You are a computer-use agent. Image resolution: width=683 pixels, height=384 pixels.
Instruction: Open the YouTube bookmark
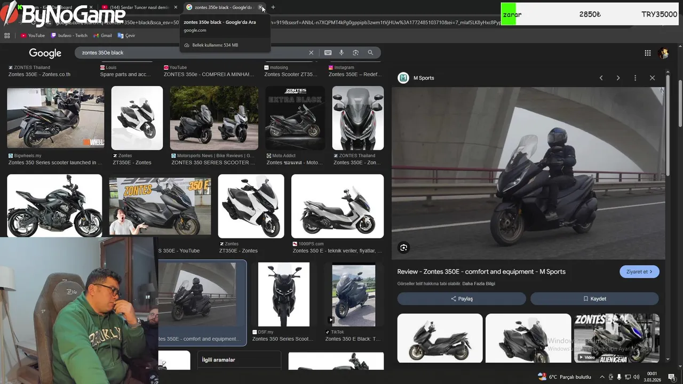point(33,36)
